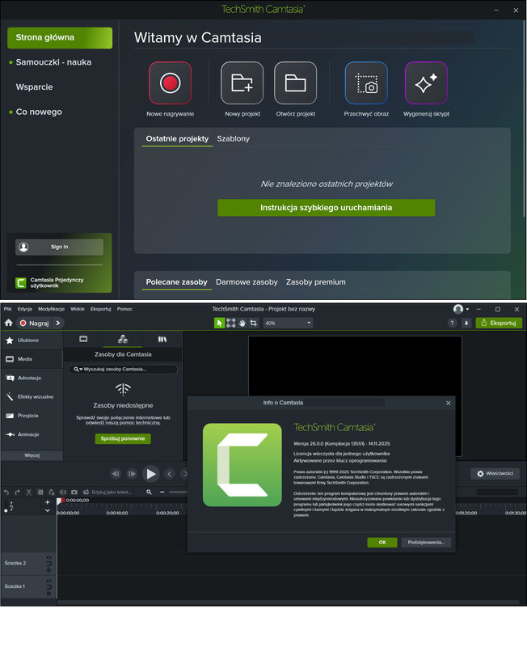Open the account dropdown arrow in title bar

(x=467, y=309)
